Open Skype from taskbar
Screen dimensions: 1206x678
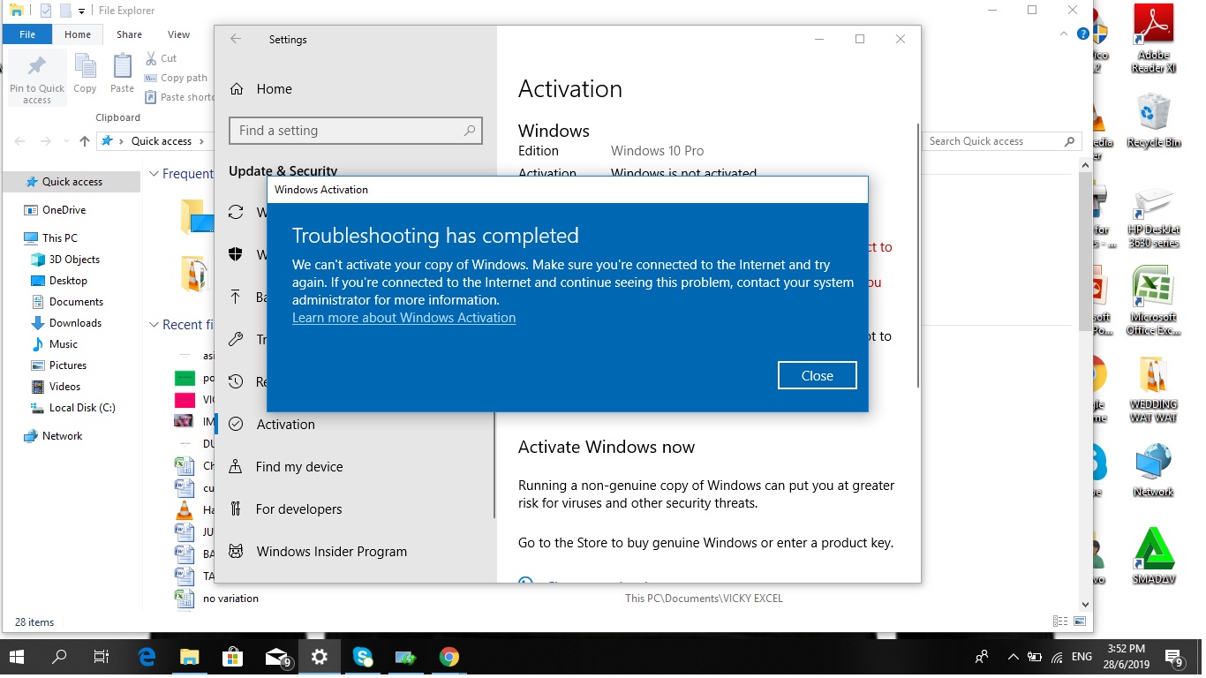coord(362,657)
